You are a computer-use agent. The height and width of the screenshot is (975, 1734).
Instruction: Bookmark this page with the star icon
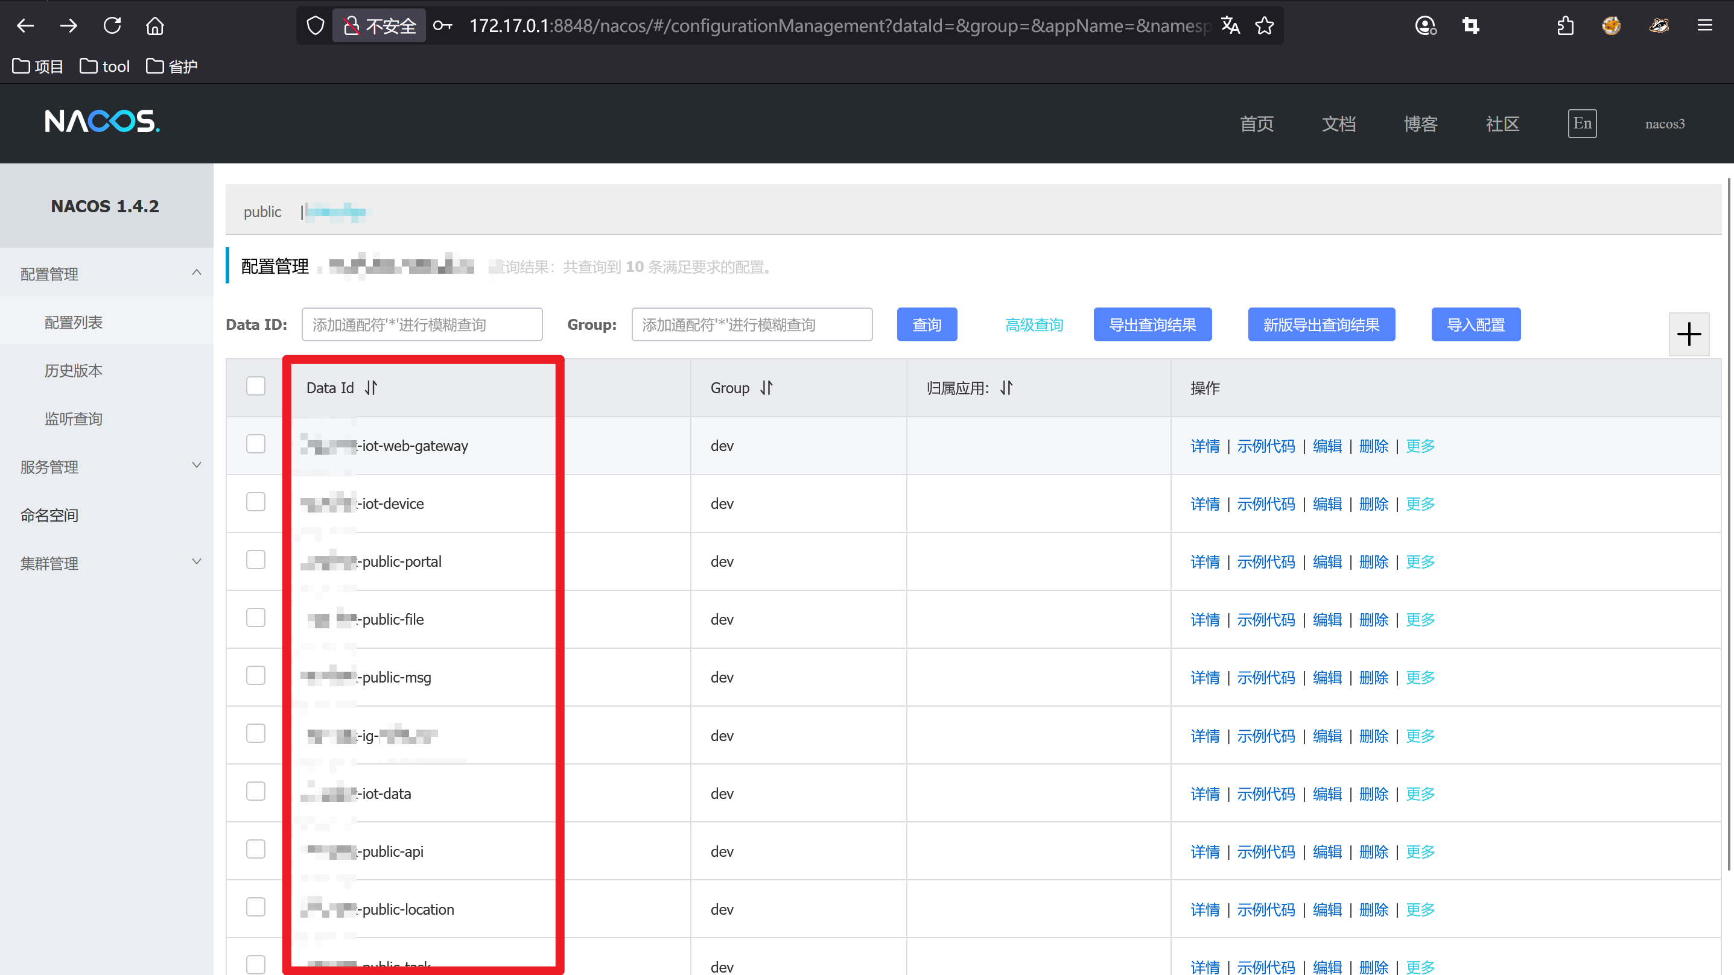(1264, 25)
